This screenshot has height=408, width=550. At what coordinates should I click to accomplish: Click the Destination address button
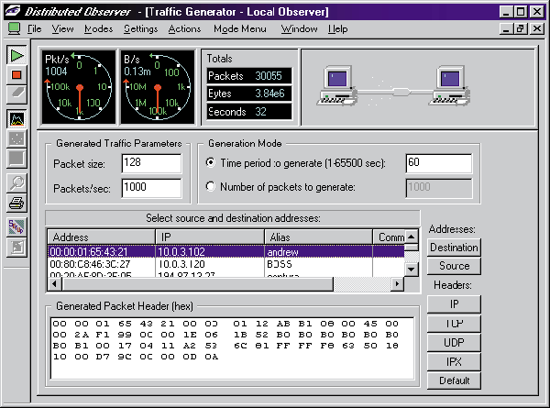click(454, 247)
